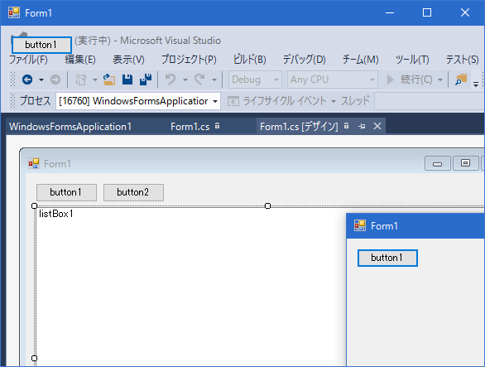This screenshot has width=485, height=367.
Task: Switch to the Form1.cs code tab
Action: click(190, 127)
